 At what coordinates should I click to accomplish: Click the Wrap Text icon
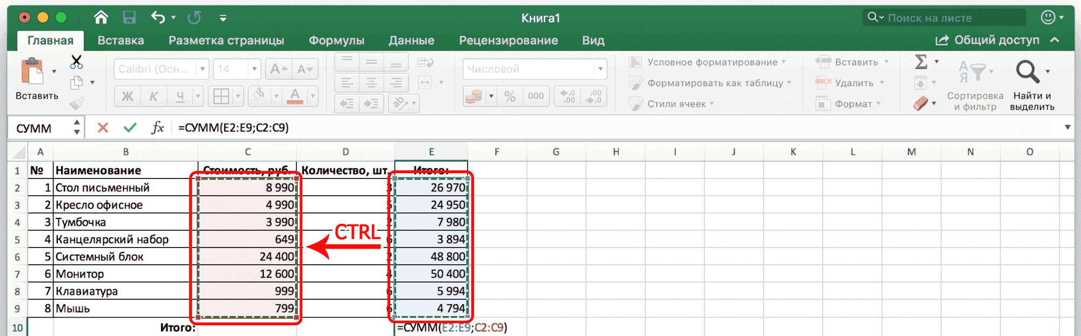pos(426,63)
